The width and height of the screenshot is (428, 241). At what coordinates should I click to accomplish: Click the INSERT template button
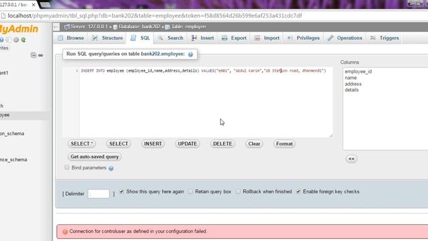[153, 144]
